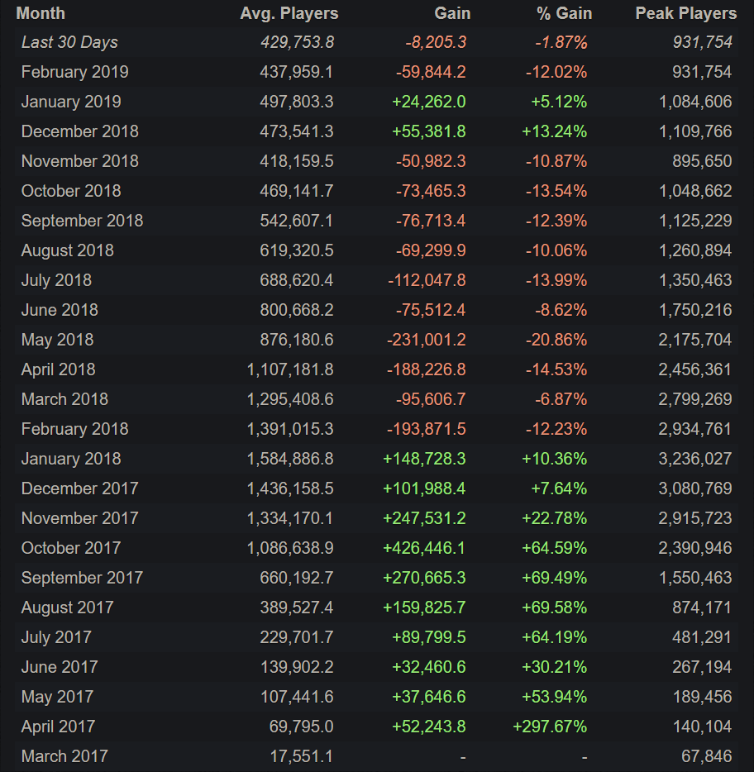
Task: Click the Gain column header
Action: [x=452, y=13]
